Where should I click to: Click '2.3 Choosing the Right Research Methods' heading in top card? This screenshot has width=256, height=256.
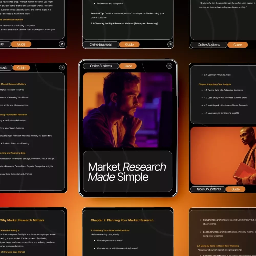(x=124, y=23)
